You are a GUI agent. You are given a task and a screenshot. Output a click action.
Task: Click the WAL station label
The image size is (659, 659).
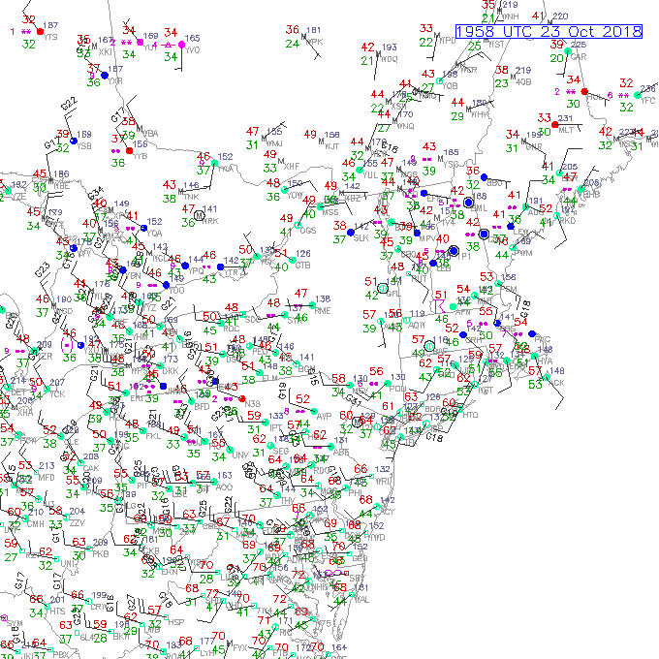point(361,599)
